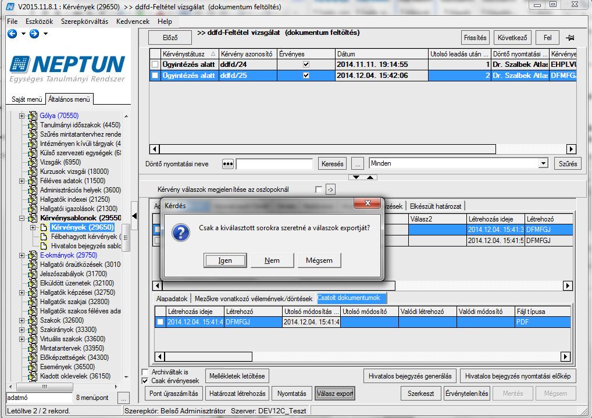Click the three-dots button beside Döntő nyomtatási neve
The image size is (592, 418).
(x=227, y=164)
